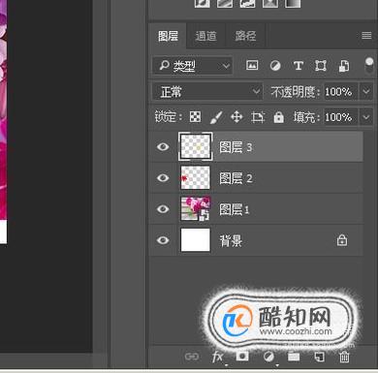Viewport: 378px width, 373px height.
Task: Create a new group folder icon
Action: click(x=294, y=357)
